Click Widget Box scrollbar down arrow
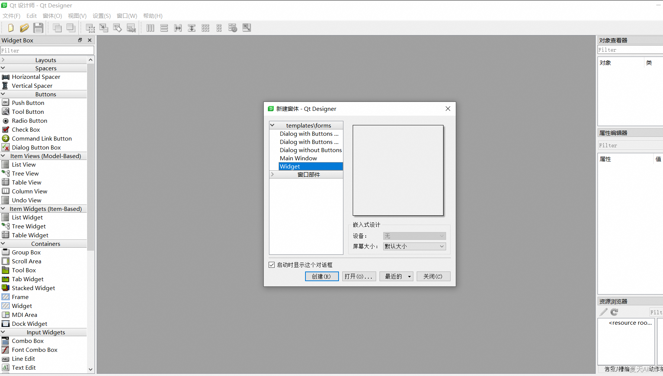Screen dimensions: 663x376 [x=90, y=369]
